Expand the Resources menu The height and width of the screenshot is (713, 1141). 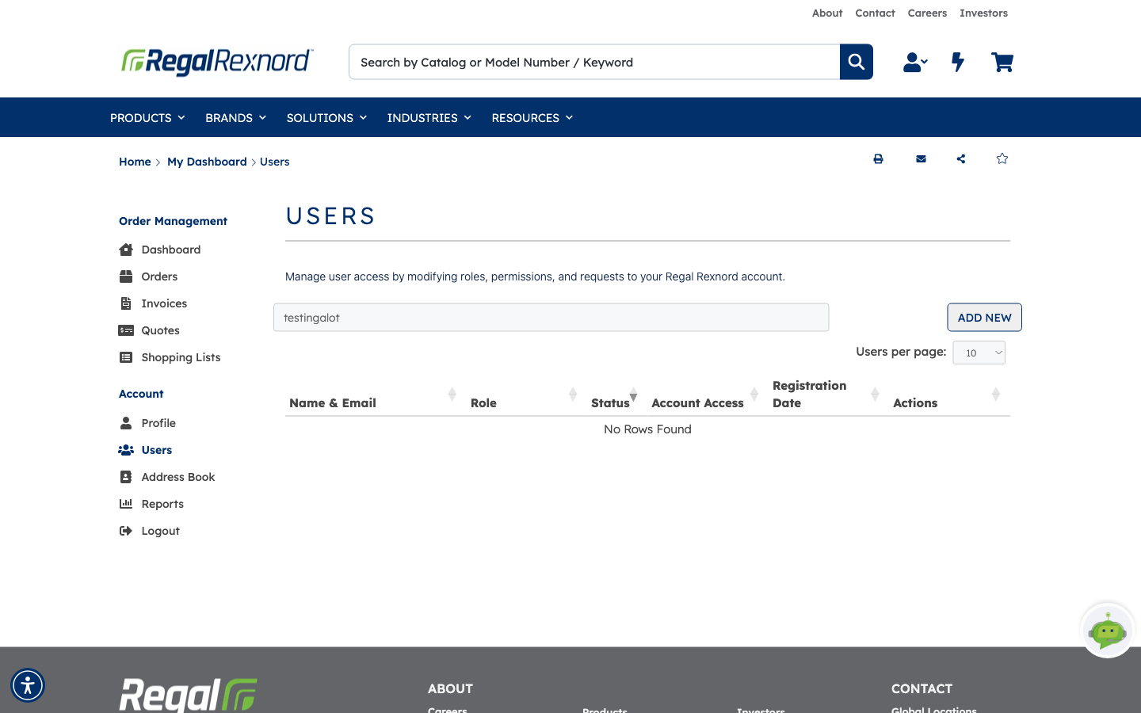click(532, 118)
